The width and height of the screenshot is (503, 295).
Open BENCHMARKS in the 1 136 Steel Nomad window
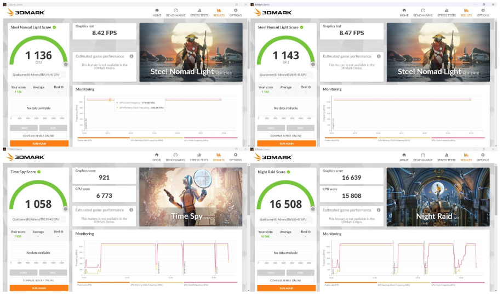coord(175,13)
